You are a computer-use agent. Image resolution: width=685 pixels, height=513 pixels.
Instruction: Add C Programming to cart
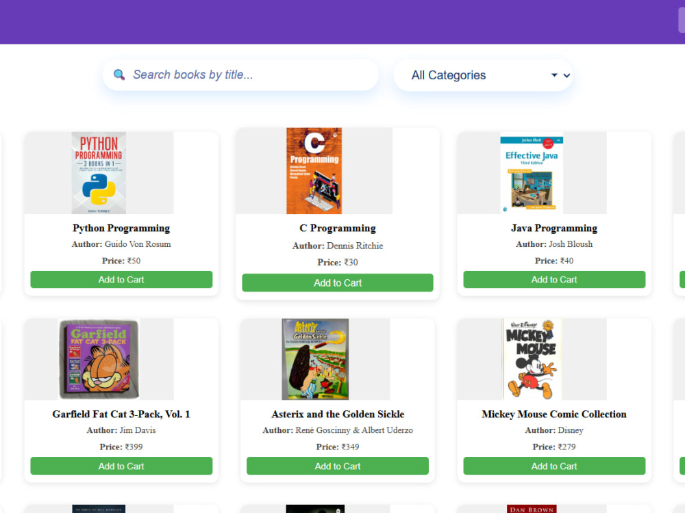tap(338, 282)
